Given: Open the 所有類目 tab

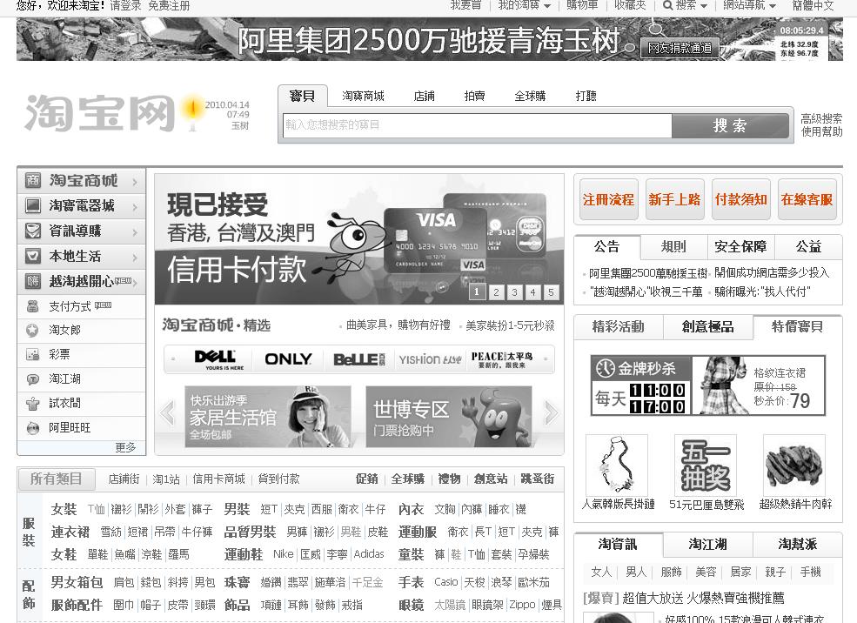Looking at the screenshot, I should [56, 479].
